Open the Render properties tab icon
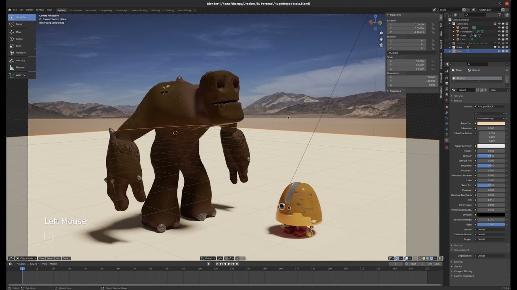 click(x=447, y=78)
